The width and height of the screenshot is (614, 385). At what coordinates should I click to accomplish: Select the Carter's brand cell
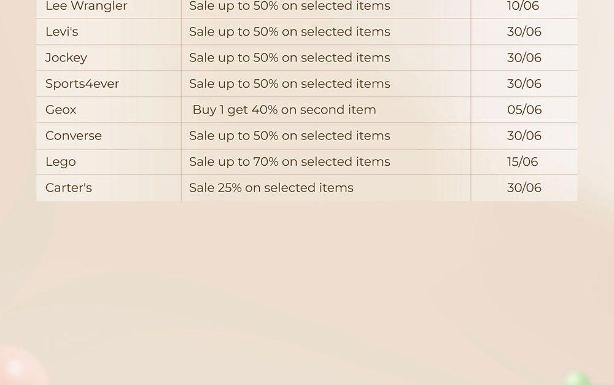[x=109, y=188]
